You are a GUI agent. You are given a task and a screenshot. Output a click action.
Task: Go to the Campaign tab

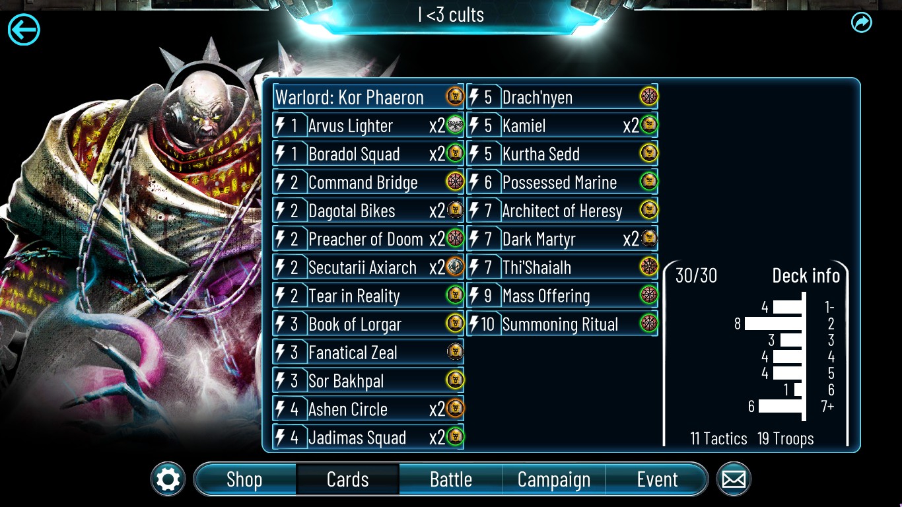coord(554,479)
